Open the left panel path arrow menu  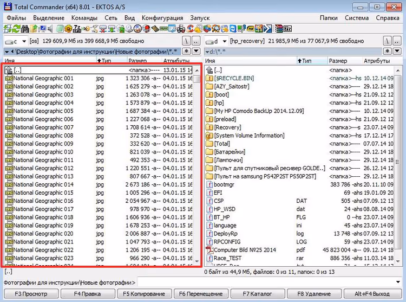6,52
